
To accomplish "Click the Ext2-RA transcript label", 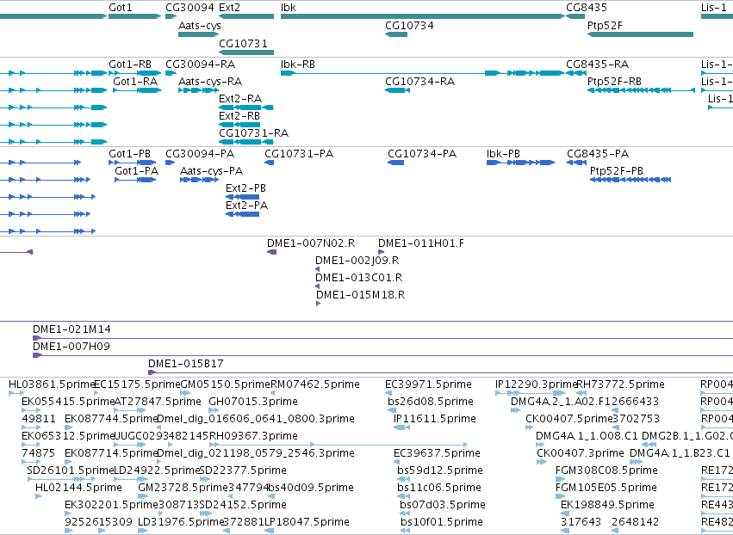I will click(x=240, y=99).
